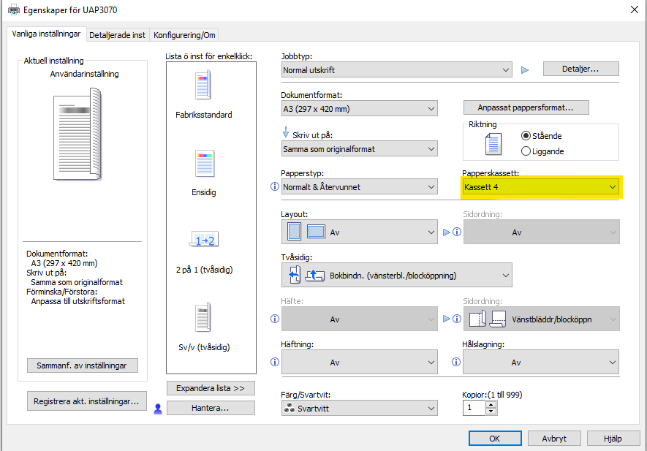Open the Konfigurering/Om tab

(x=184, y=34)
